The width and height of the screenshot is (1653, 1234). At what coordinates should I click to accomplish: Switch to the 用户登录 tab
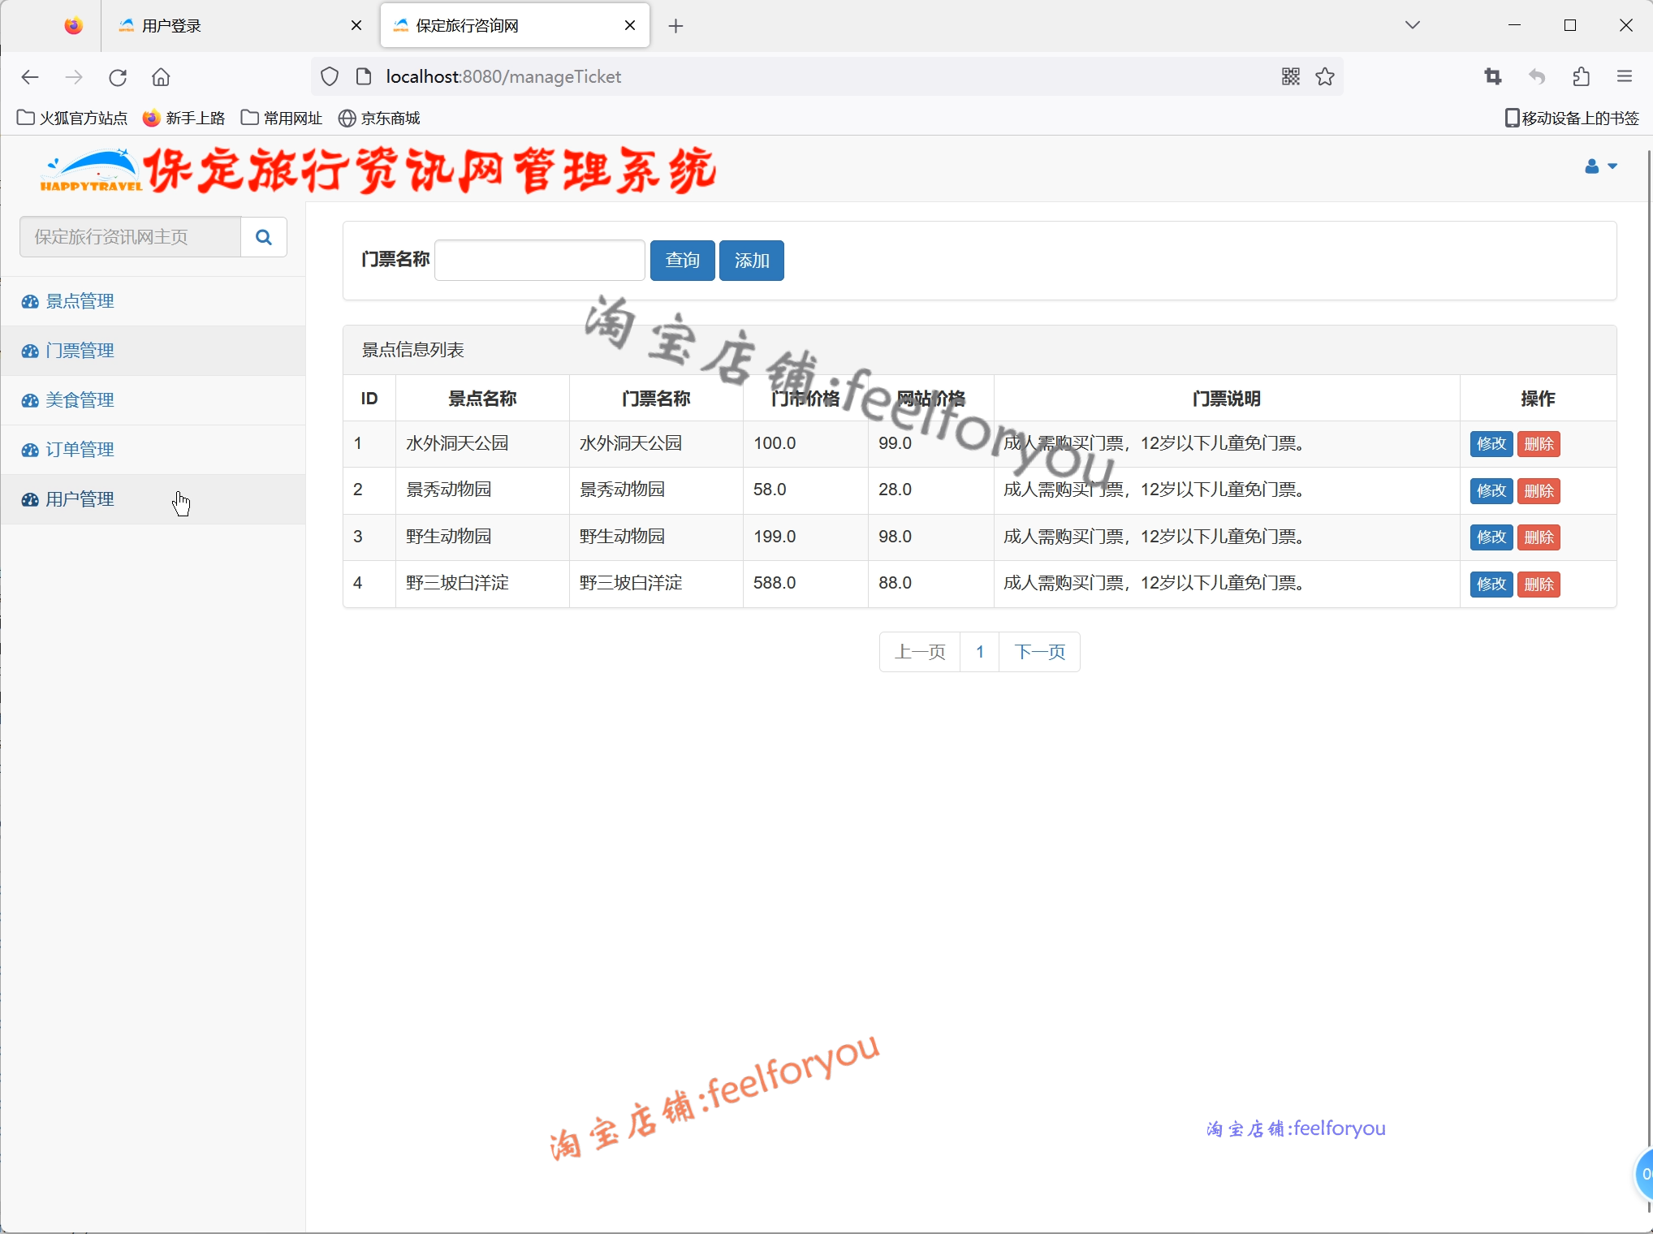click(240, 26)
